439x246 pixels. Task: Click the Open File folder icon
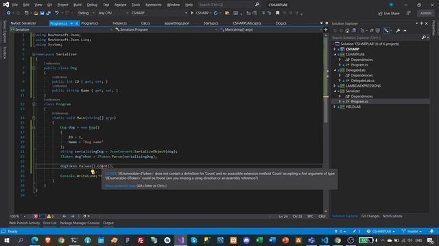[x=36, y=13]
